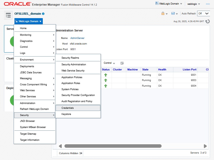The image size is (214, 160).
Task: Refresh the page with circular arrow icon
Action: [x=208, y=21]
